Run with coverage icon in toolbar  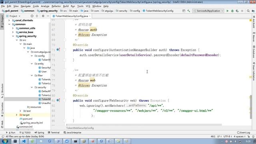point(237,11)
